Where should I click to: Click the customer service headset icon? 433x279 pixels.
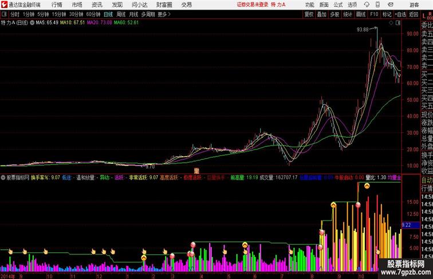tap(367, 5)
